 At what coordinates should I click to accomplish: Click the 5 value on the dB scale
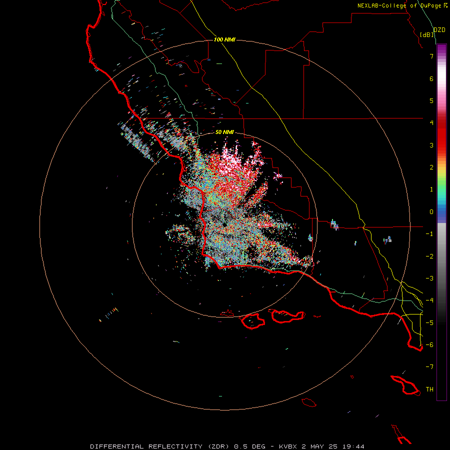coord(431,100)
